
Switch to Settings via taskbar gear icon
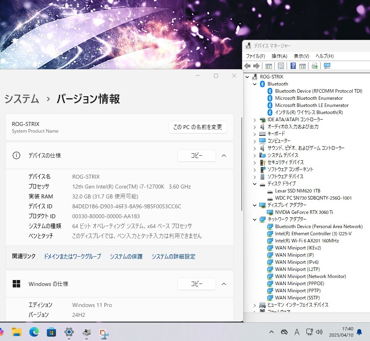(69, 332)
